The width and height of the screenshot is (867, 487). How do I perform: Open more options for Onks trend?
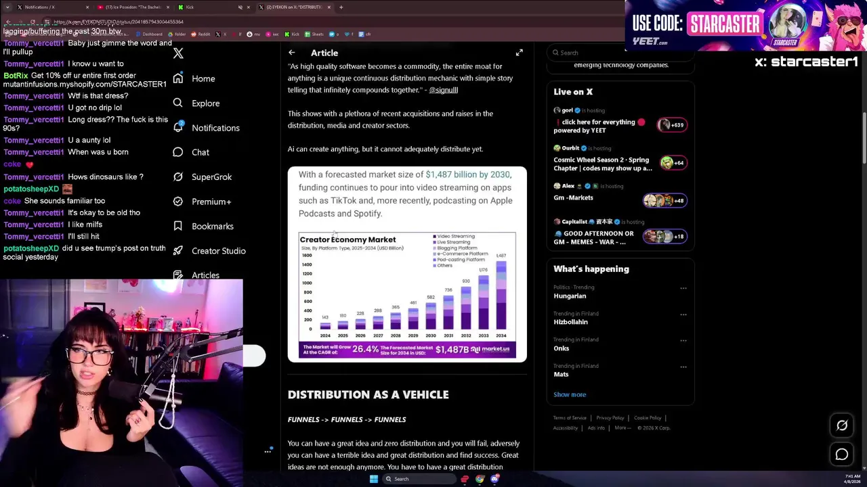(x=683, y=340)
